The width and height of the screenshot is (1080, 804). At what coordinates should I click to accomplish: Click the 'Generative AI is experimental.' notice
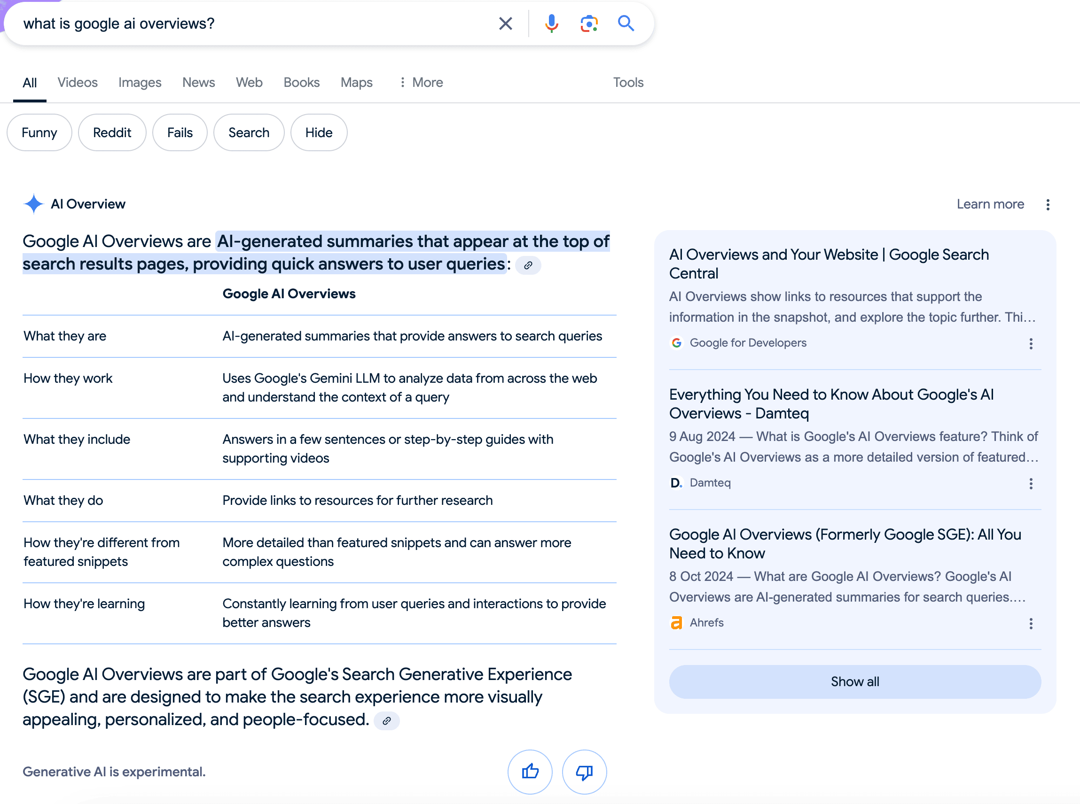pos(114,772)
